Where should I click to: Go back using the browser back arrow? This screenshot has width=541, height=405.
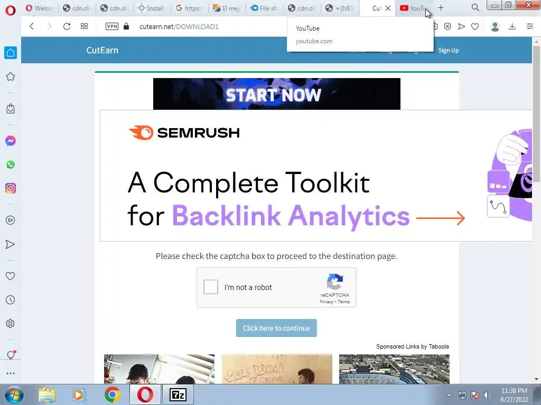(32, 26)
